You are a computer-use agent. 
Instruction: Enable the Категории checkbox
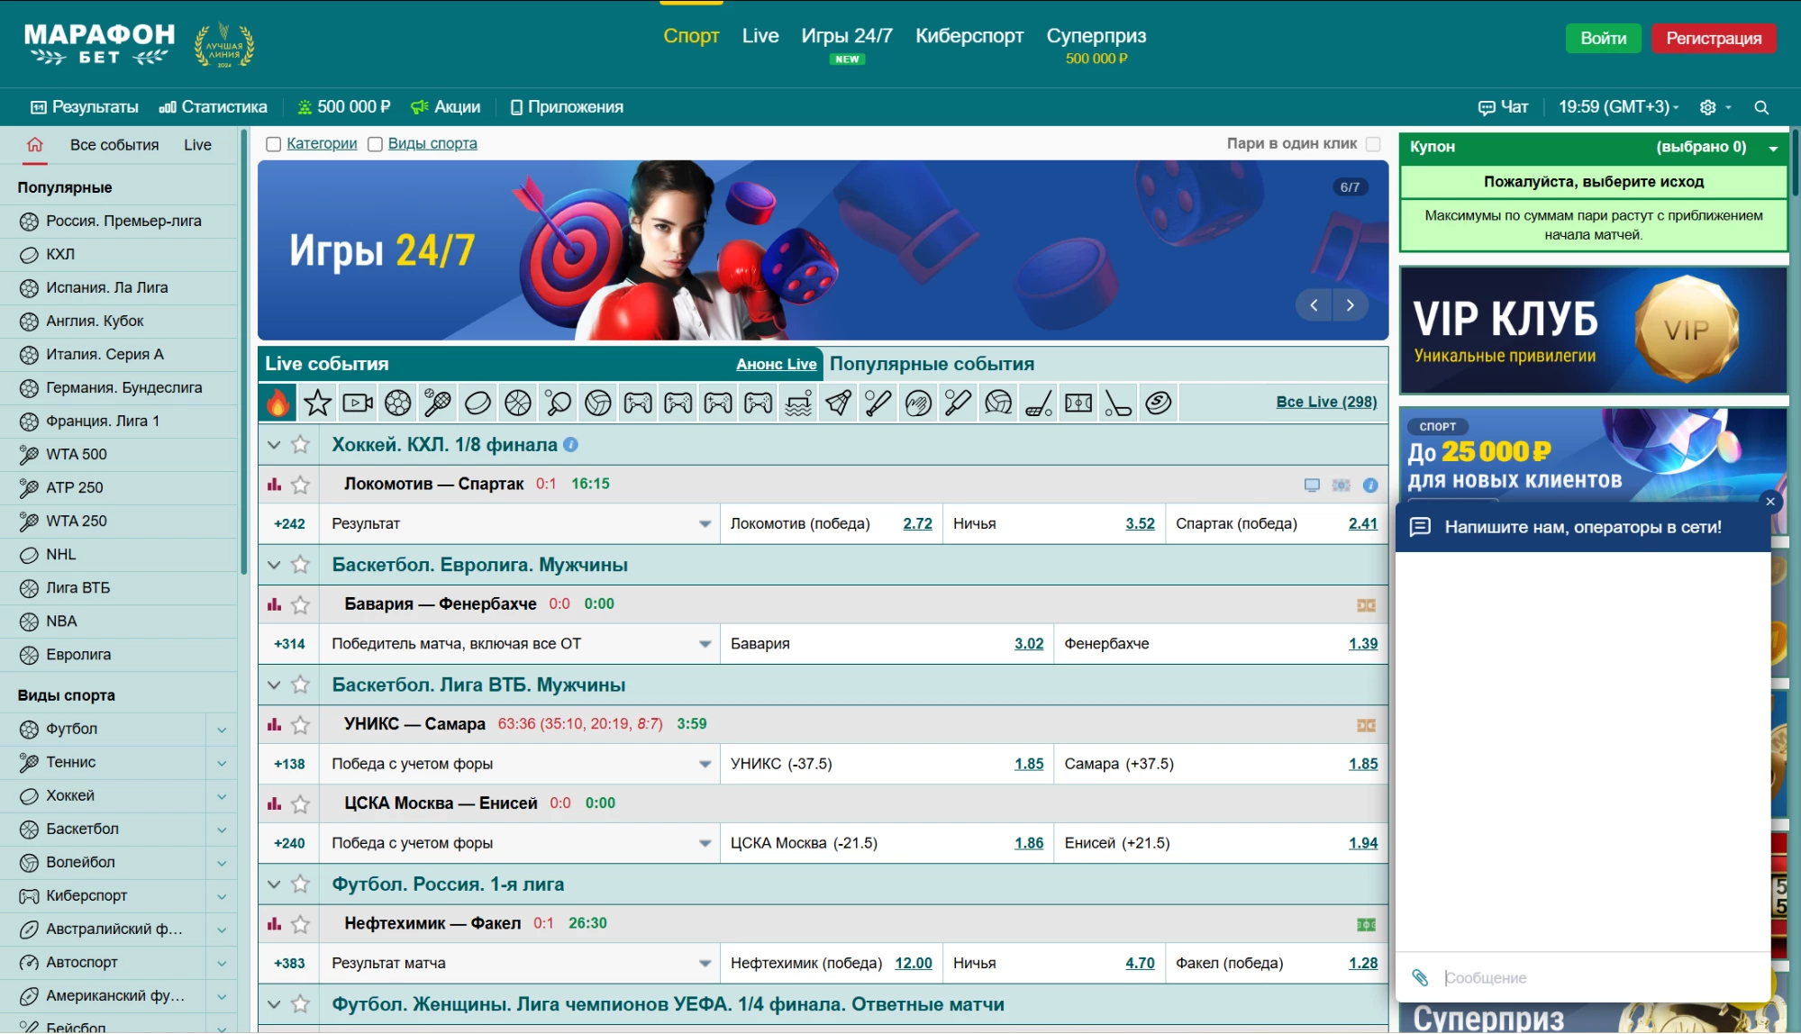click(274, 144)
